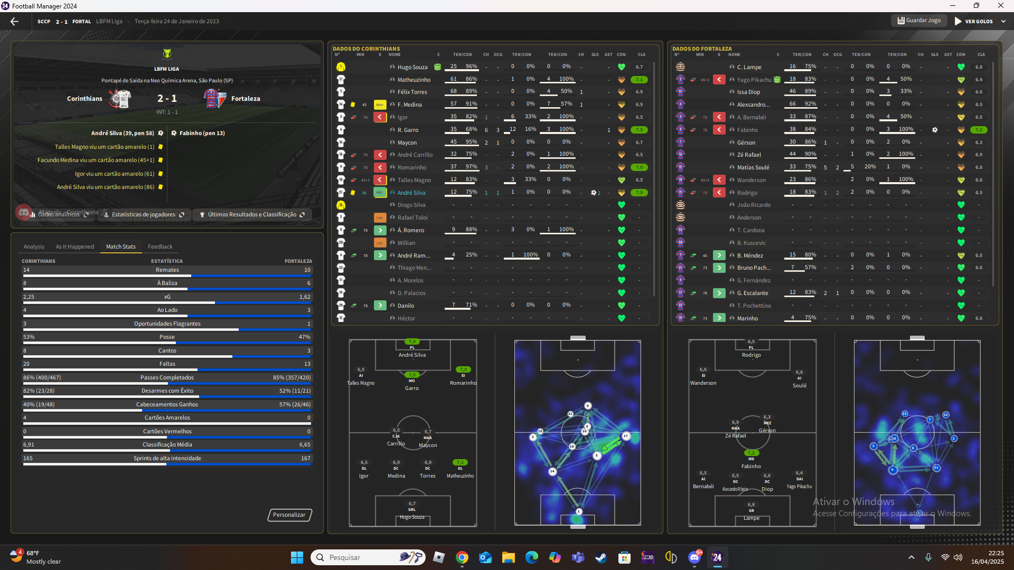Click C. Lampe condition heart icon
This screenshot has width=1014, height=570.
[x=961, y=67]
